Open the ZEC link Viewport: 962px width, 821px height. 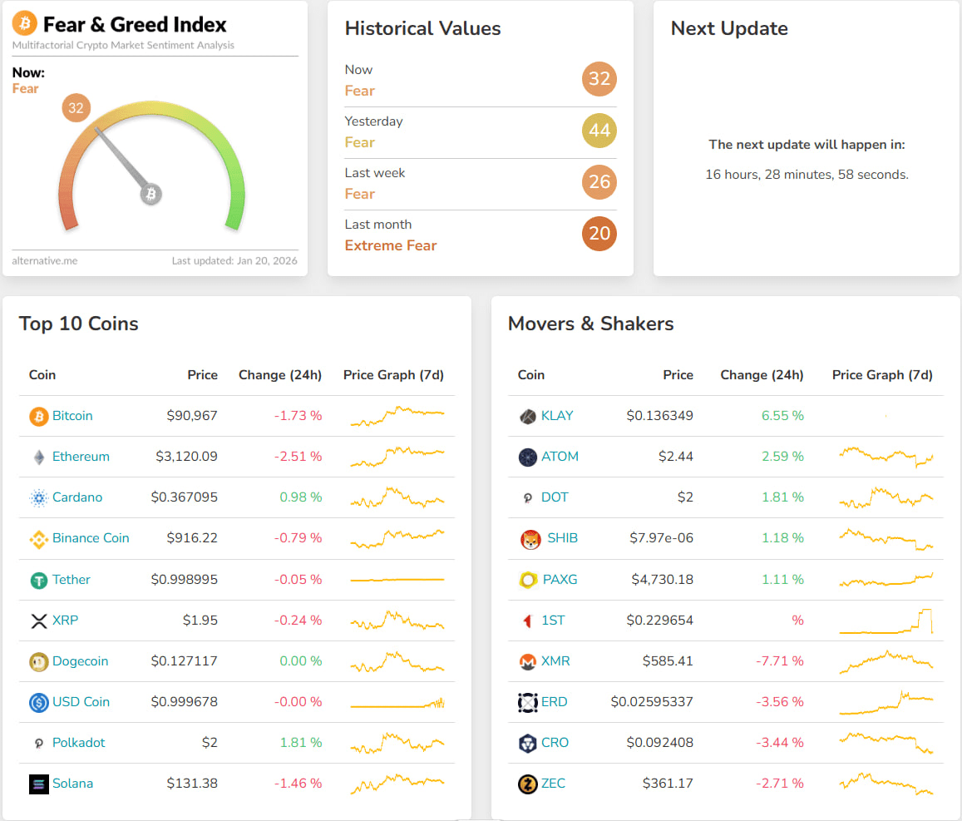pyautogui.click(x=554, y=784)
